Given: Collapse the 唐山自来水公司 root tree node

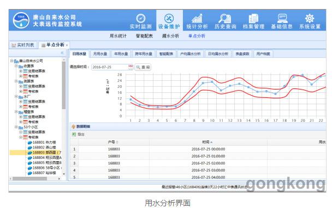Looking at the screenshot, I should (12, 61).
